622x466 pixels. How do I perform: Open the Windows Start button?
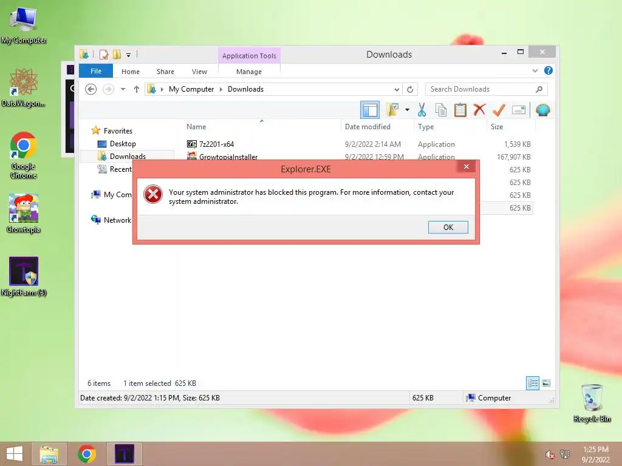(15, 454)
